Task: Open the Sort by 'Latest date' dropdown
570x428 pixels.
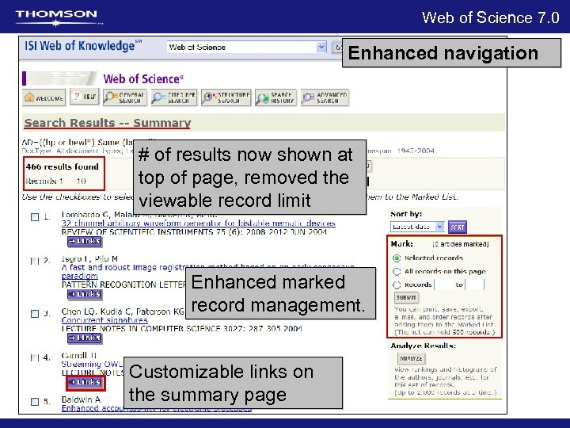Action: (x=417, y=227)
